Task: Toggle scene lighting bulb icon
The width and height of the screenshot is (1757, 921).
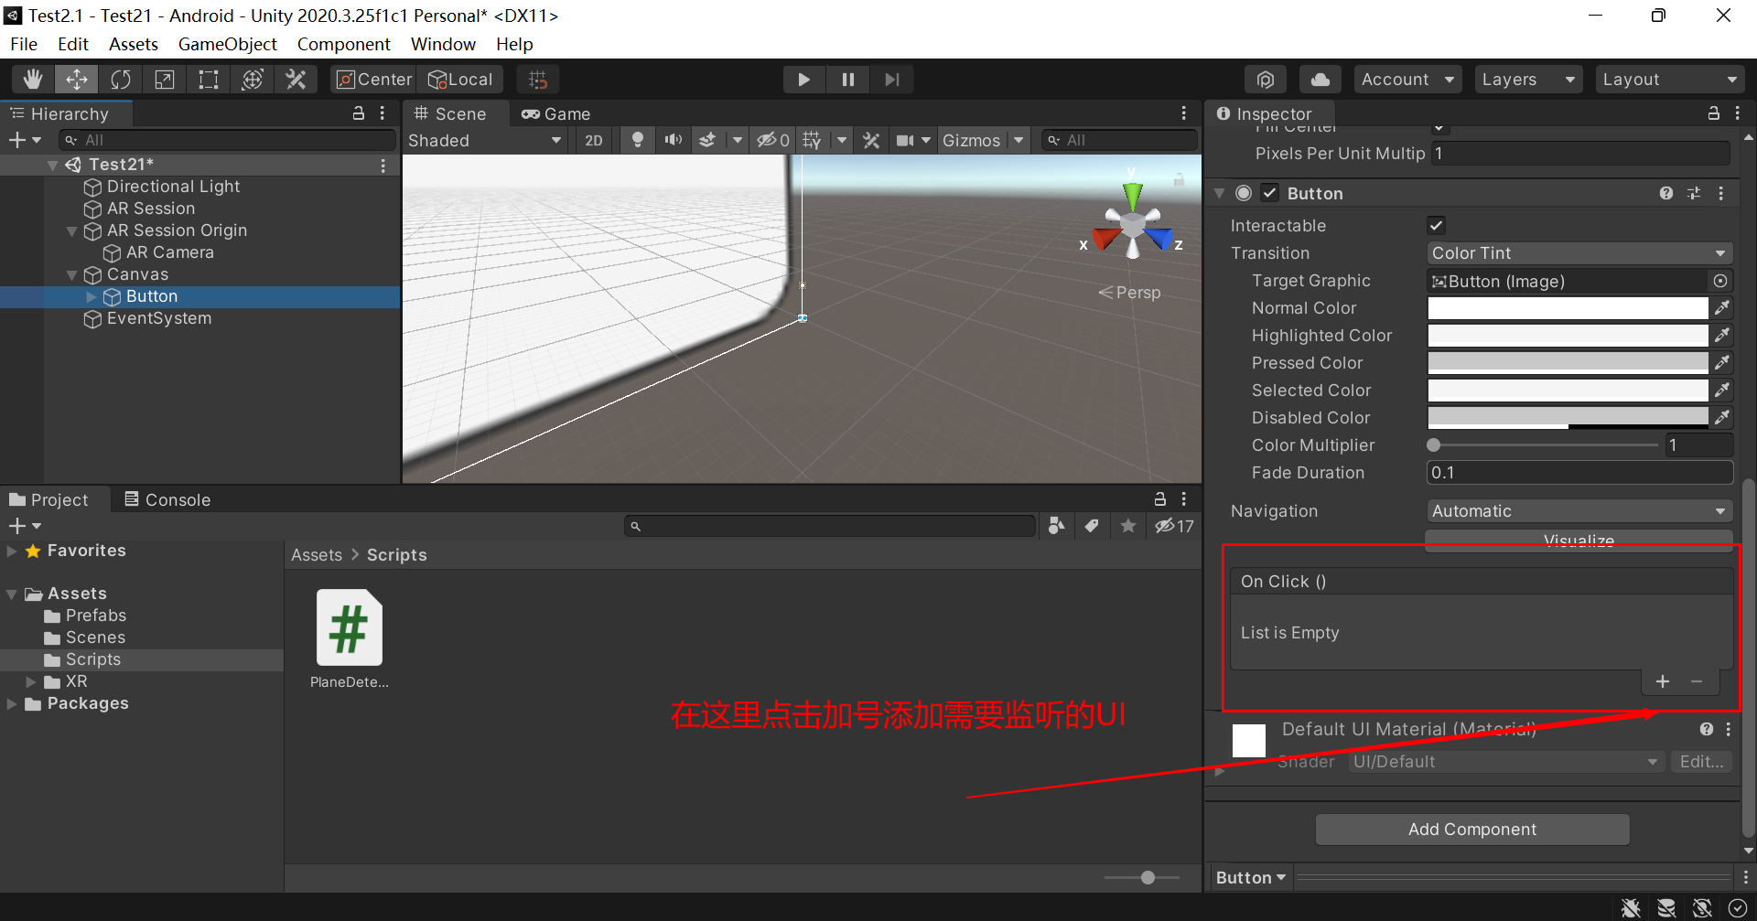Action: (x=638, y=140)
